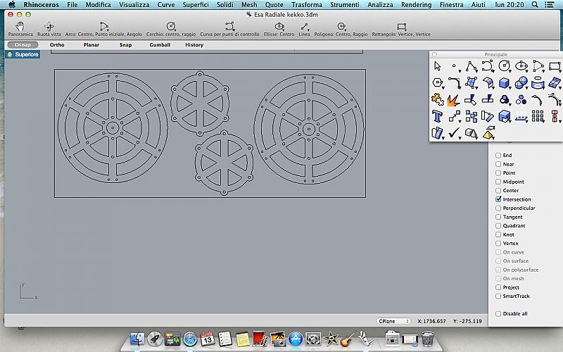
Task: Click the Ruota vista rotate icon
Action: pyautogui.click(x=49, y=27)
